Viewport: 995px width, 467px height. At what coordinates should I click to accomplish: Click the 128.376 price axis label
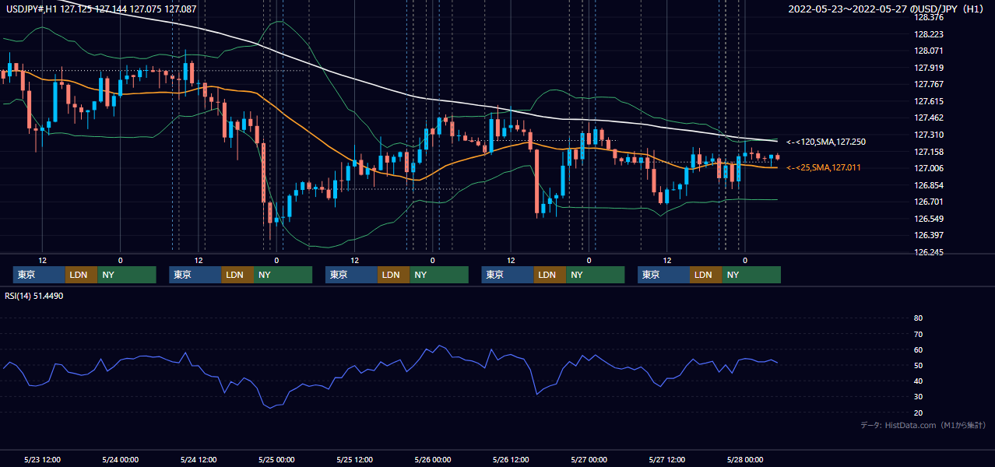[x=929, y=17]
